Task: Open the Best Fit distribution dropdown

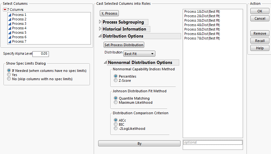Action: point(139,54)
